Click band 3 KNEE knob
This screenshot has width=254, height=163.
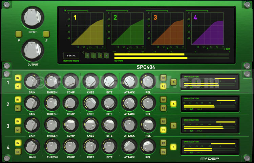pyautogui.click(x=90, y=125)
